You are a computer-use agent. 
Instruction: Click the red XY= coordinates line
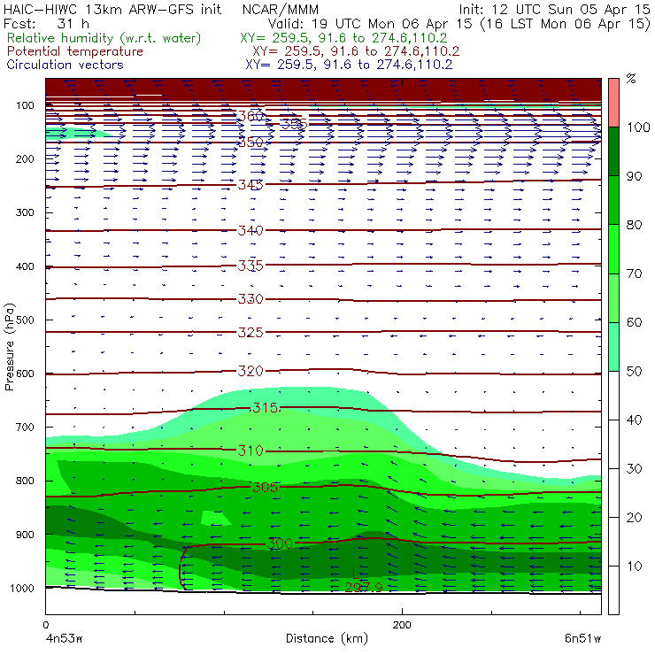point(356,51)
